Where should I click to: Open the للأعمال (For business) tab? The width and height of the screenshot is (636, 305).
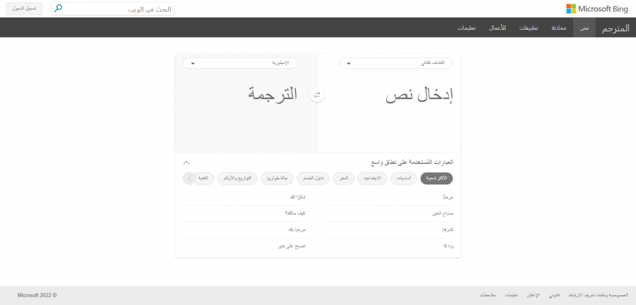pyautogui.click(x=499, y=29)
